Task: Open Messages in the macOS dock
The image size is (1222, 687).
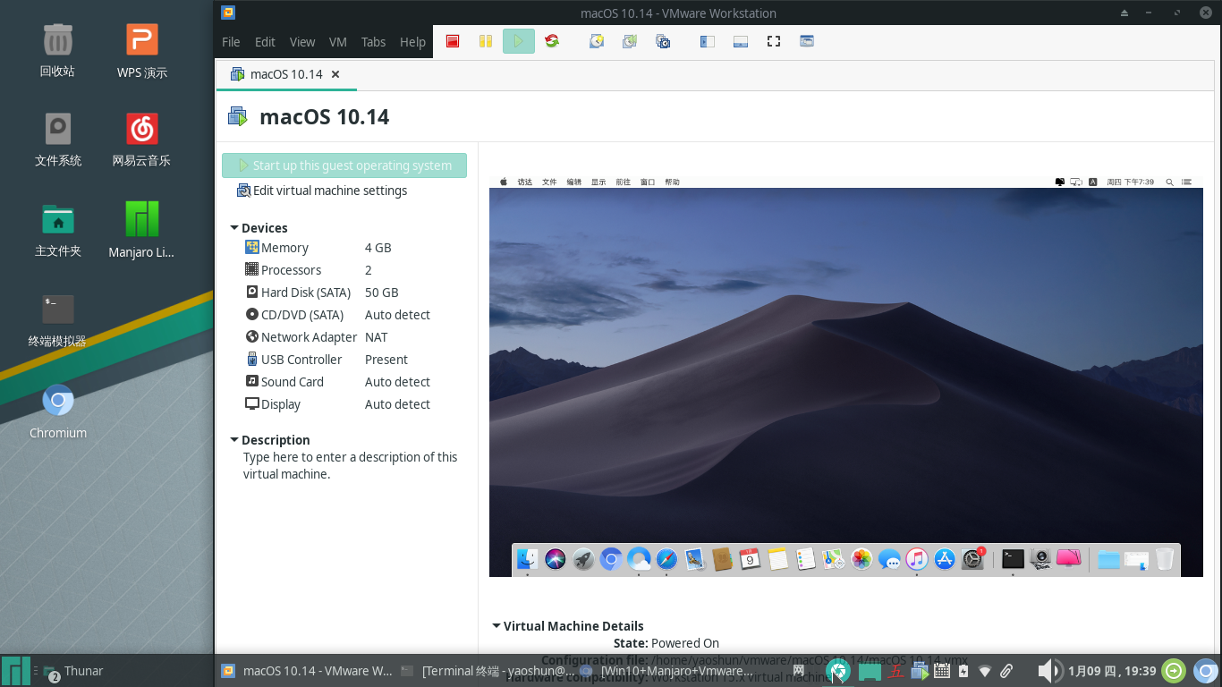Action: click(889, 560)
